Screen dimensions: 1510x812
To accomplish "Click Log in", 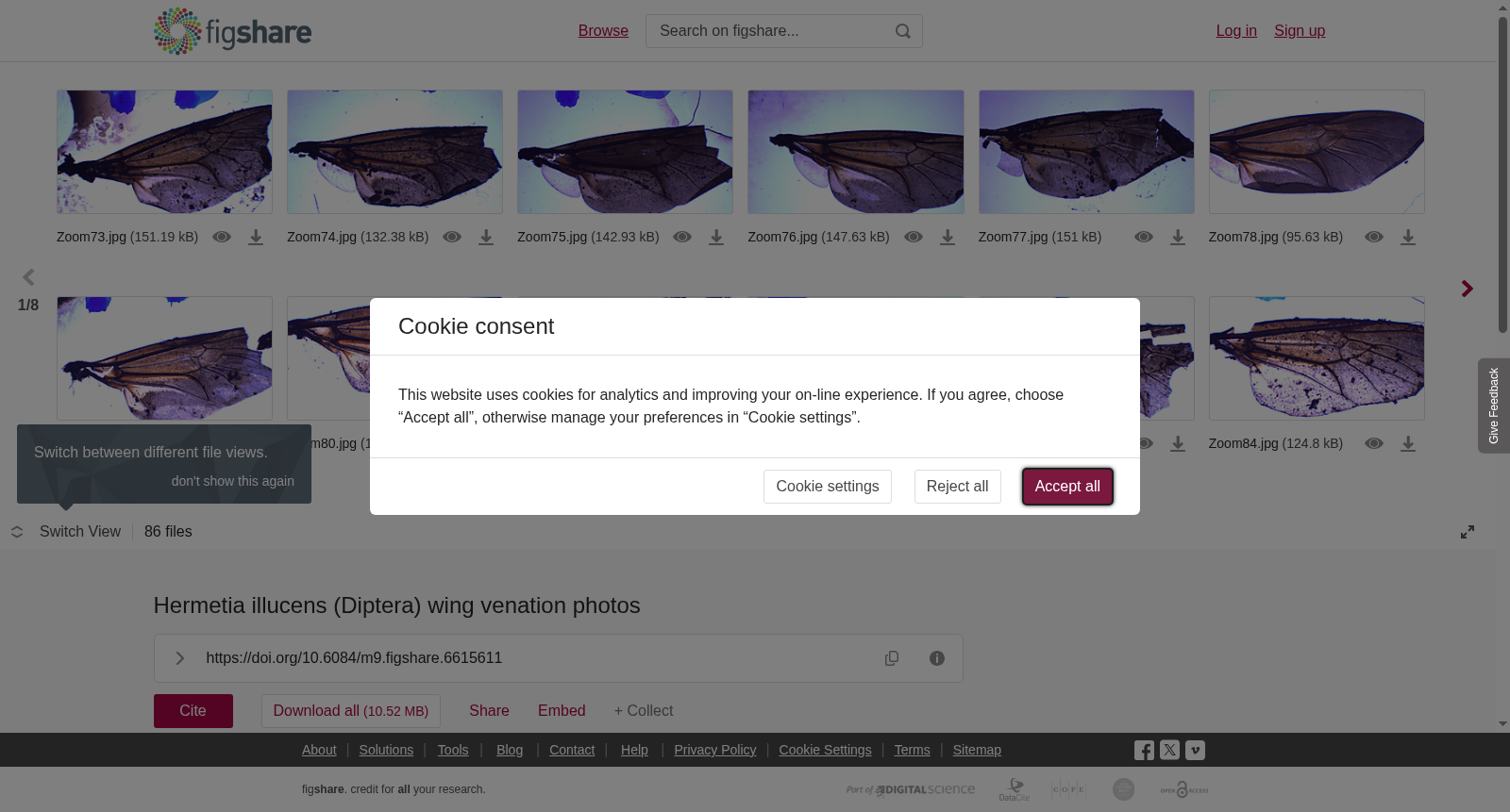I will coord(1236,31).
